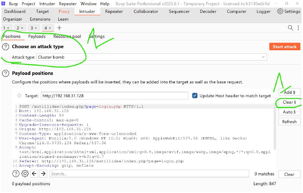The width and height of the screenshot is (303, 193).
Task: Click the target crosshair icon
Action: tap(19, 96)
